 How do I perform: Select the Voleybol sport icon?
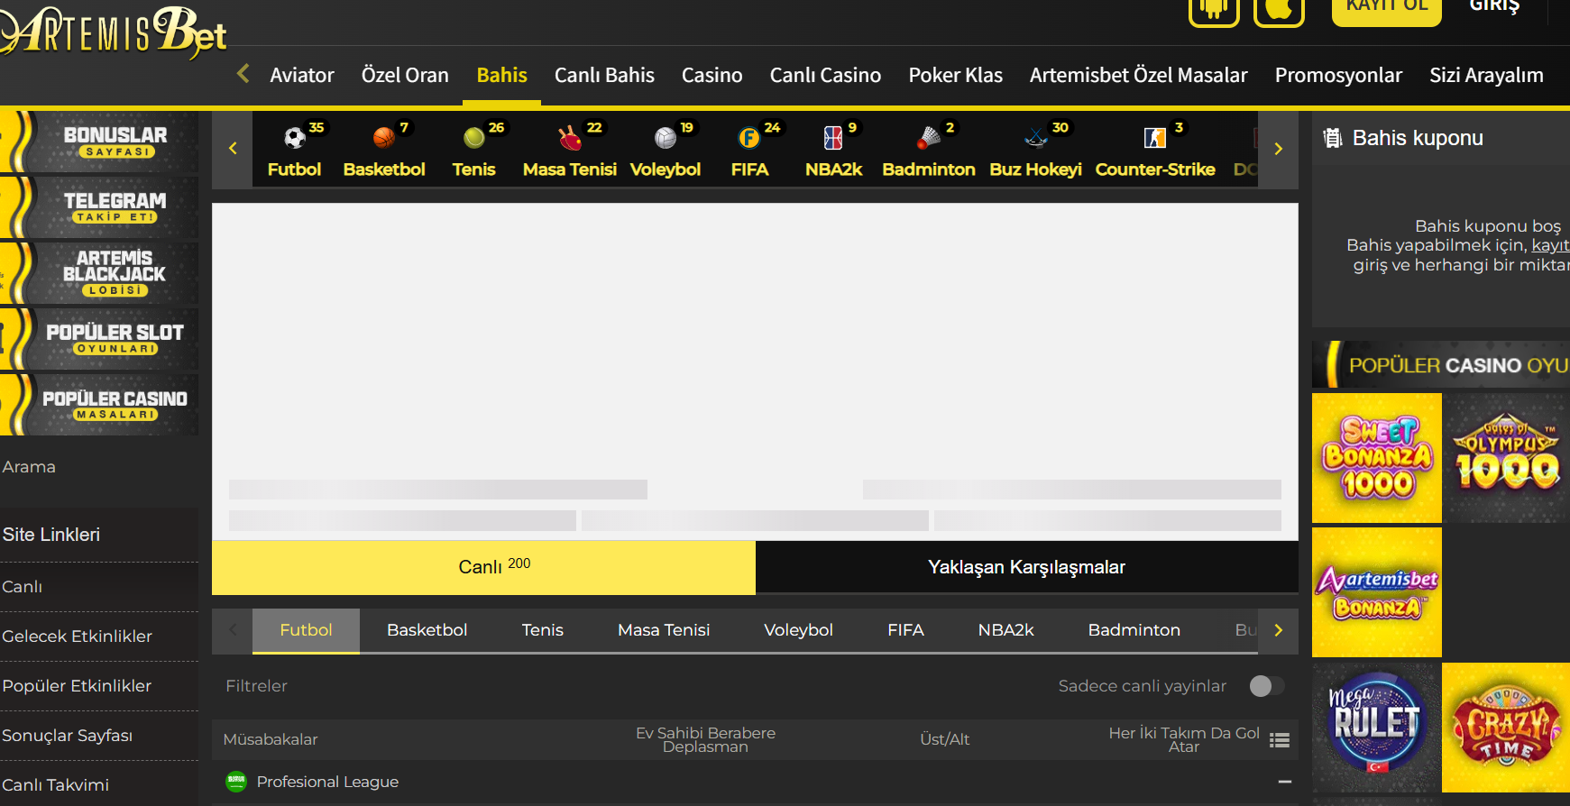click(x=666, y=138)
